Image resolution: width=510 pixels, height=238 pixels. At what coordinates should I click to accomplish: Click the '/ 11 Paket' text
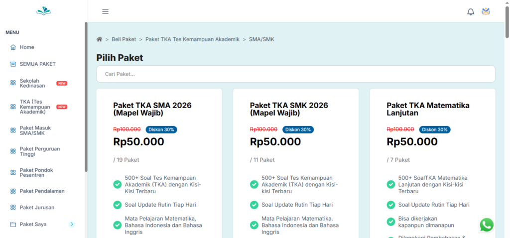(x=262, y=160)
